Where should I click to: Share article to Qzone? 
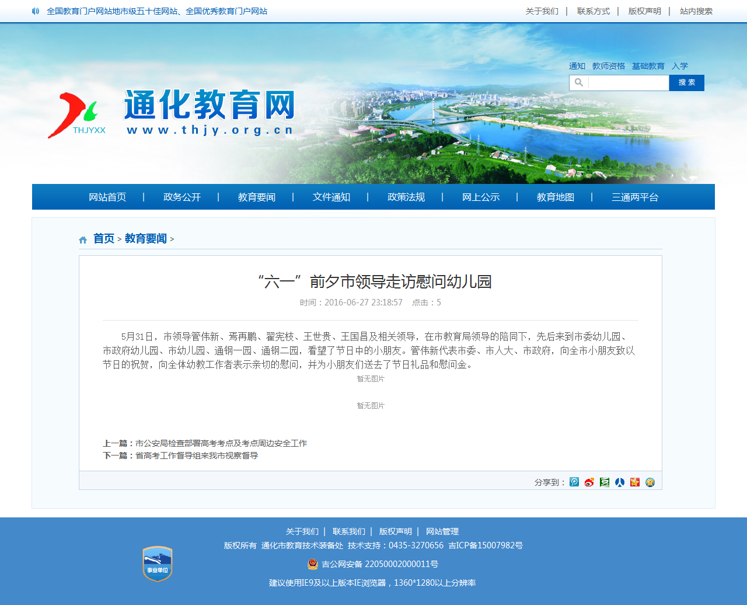click(x=650, y=482)
